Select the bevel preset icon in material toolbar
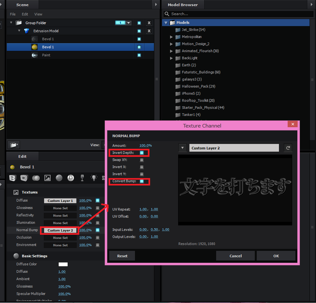 point(13,178)
